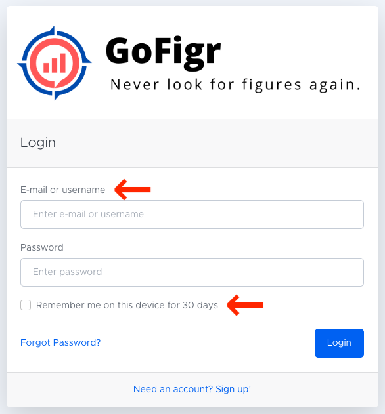385x414 pixels.
Task: Click the E-mail or username label
Action: [62, 190]
